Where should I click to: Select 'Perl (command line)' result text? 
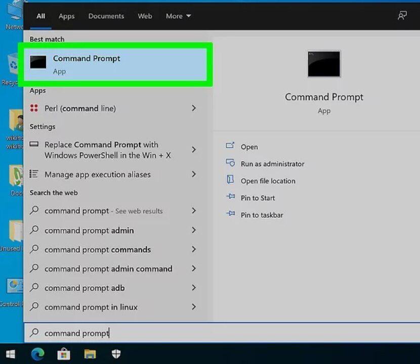pyautogui.click(x=80, y=108)
